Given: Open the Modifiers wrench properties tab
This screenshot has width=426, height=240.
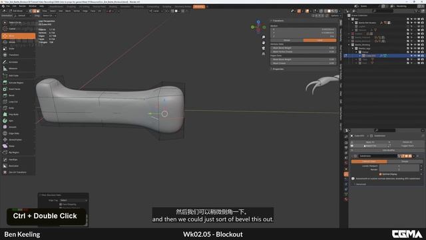Looking at the screenshot, I should pos(346,174).
